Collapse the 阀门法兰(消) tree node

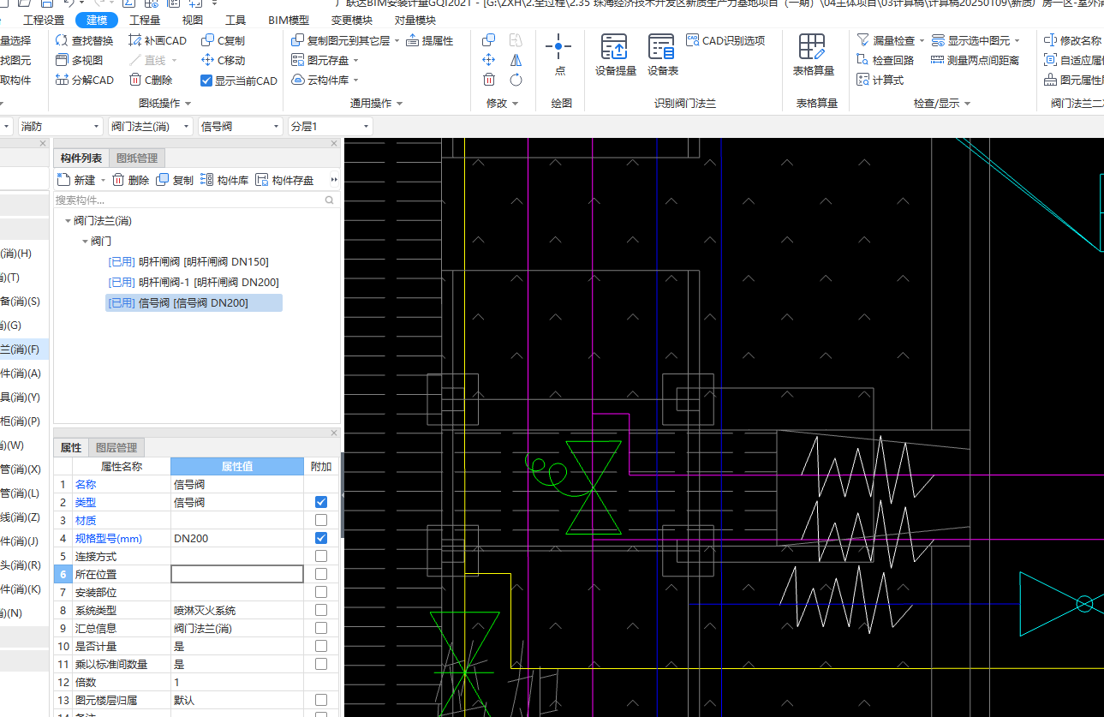[x=68, y=221]
